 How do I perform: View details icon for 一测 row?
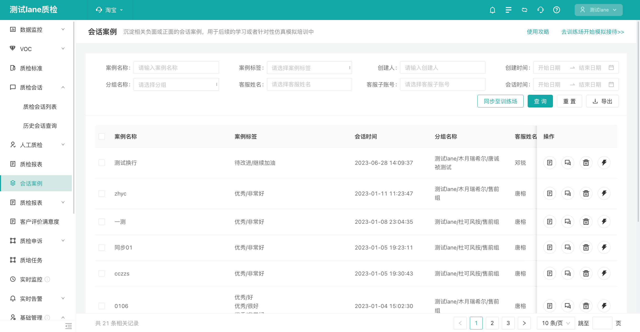coord(550,222)
